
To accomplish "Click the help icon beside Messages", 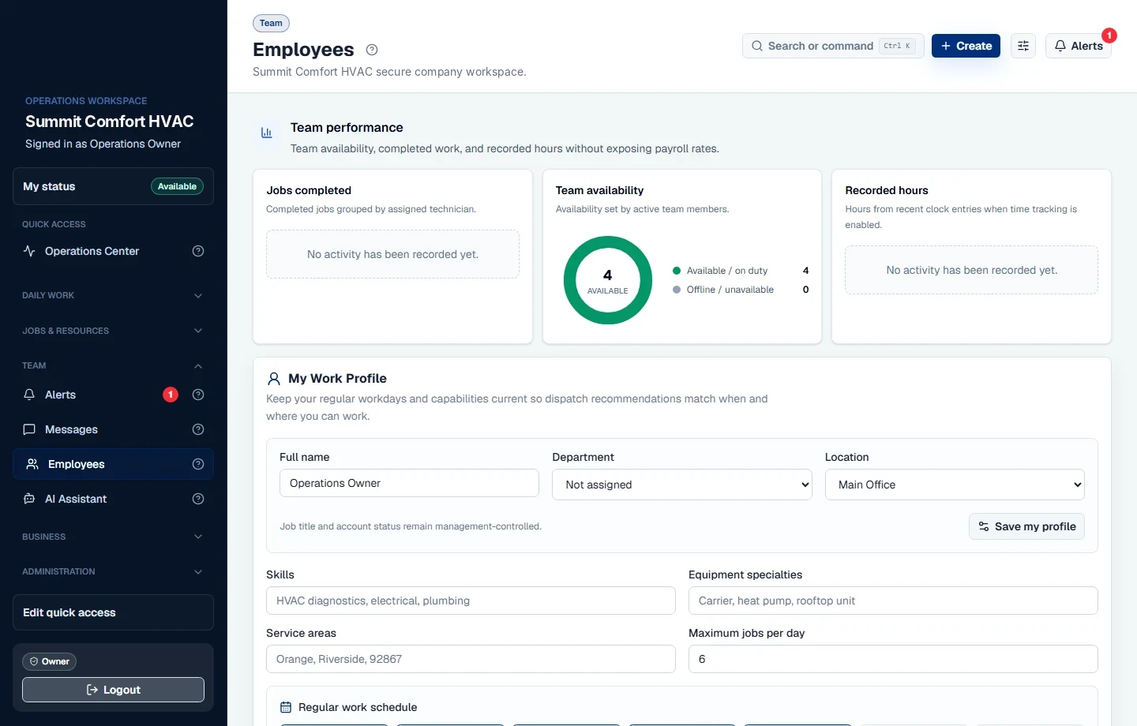I will [198, 429].
